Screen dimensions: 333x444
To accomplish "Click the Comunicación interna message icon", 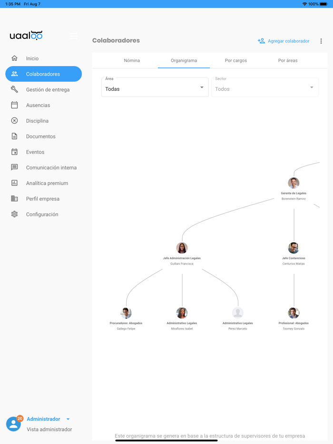I will pyautogui.click(x=14, y=167).
